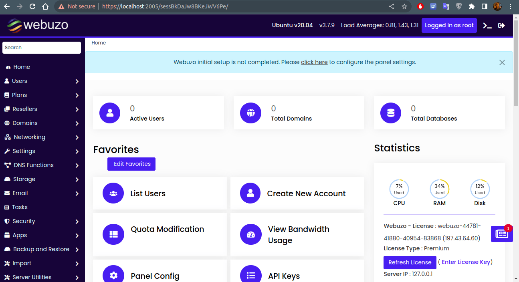
Task: Dismiss the initial setup alert
Action: 502,62
